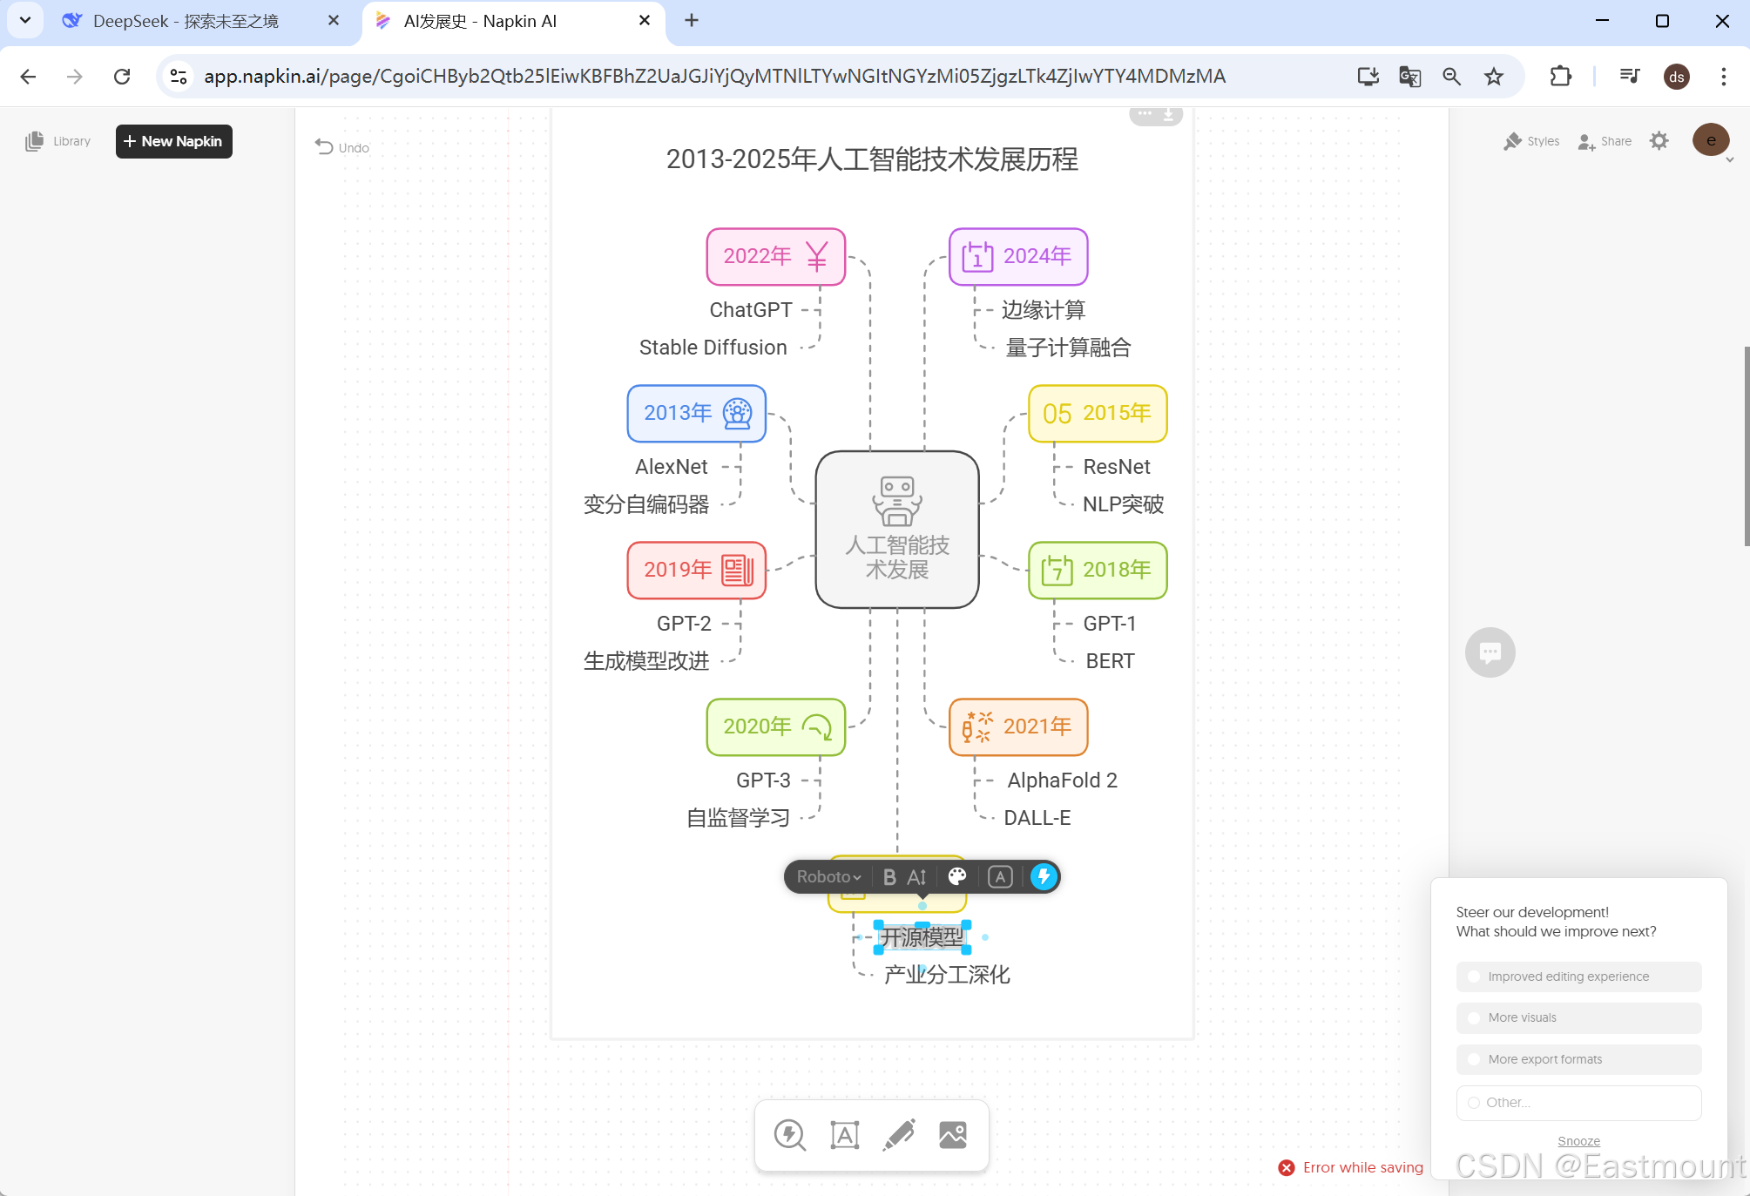This screenshot has height=1196, width=1750.
Task: Click the text size icon
Action: click(916, 877)
